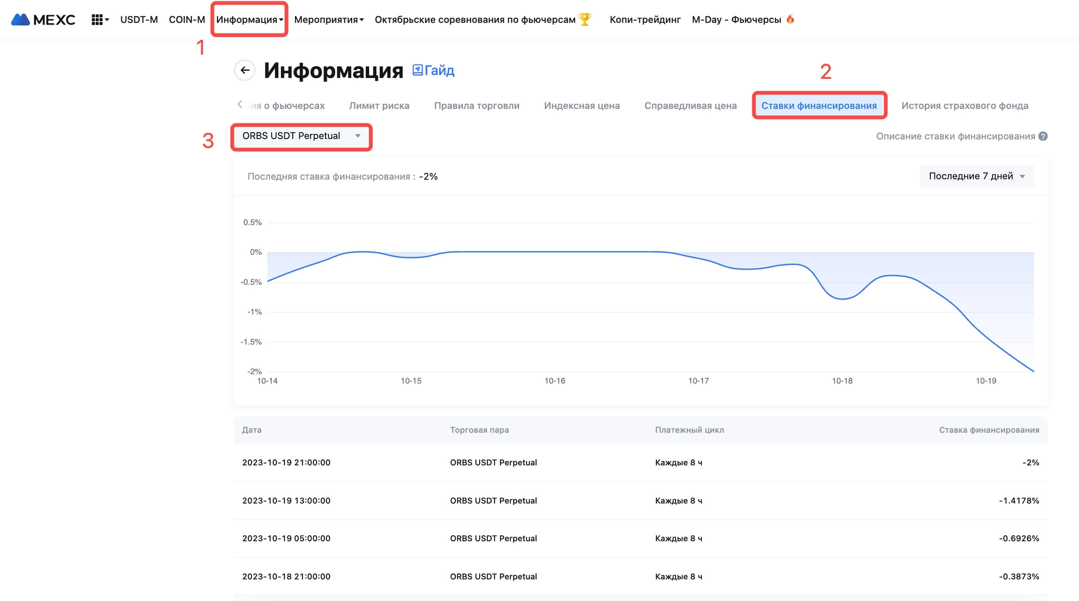Open the Гайд link
This screenshot has width=1079, height=601.
tap(439, 70)
